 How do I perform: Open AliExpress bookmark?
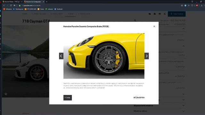(x=8, y=9)
